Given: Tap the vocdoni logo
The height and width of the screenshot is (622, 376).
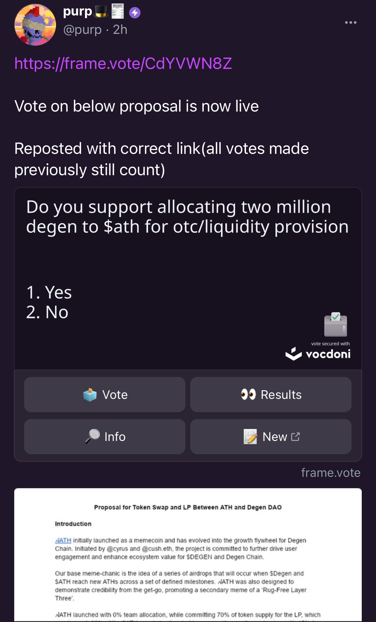Looking at the screenshot, I should coord(318,354).
